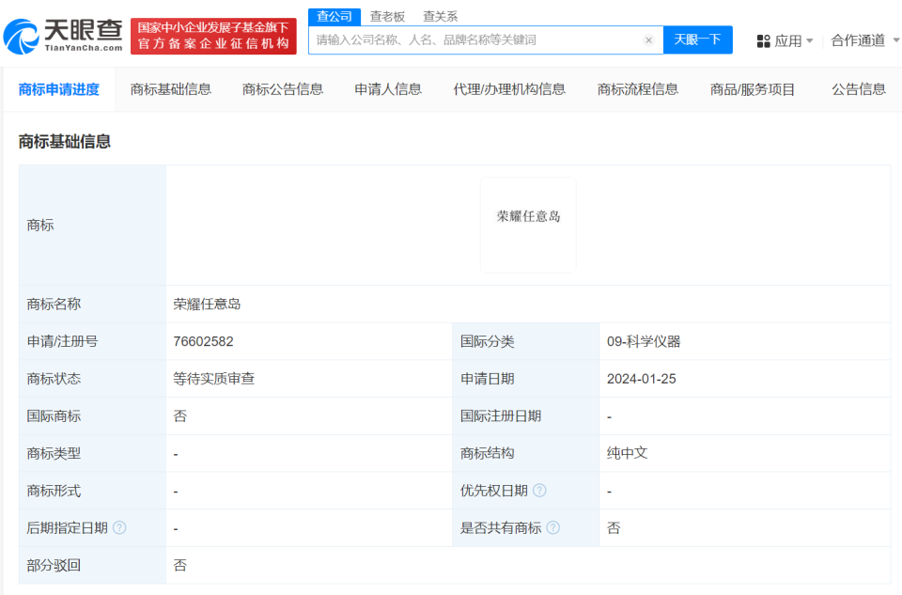The height and width of the screenshot is (595, 902).
Task: Select the 商品/服务项目 tab
Action: click(x=753, y=89)
